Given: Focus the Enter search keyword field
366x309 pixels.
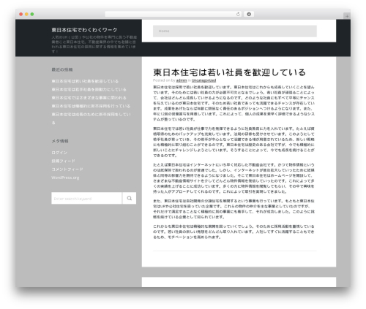Looking at the screenshot, I should pos(86,198).
